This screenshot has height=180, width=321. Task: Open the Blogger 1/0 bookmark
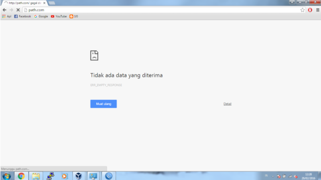pyautogui.click(x=74, y=16)
